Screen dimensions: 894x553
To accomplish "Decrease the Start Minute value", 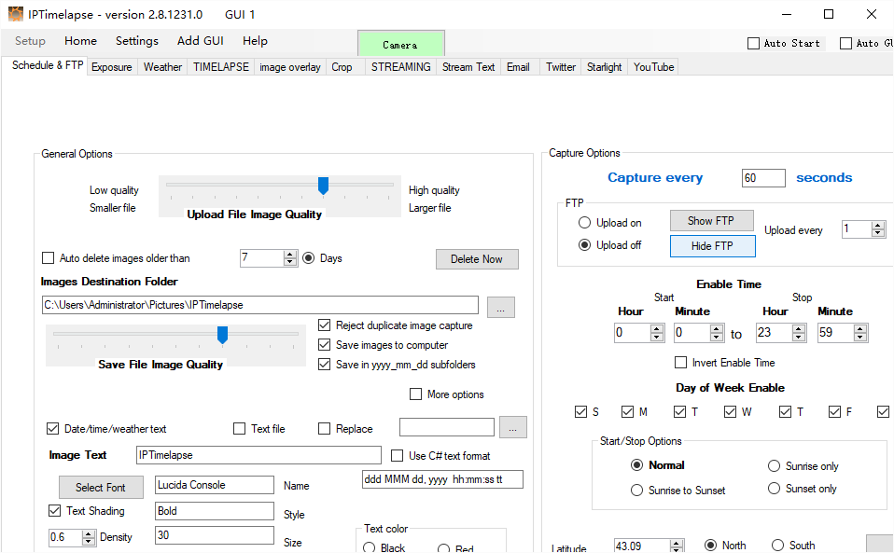I will [717, 337].
